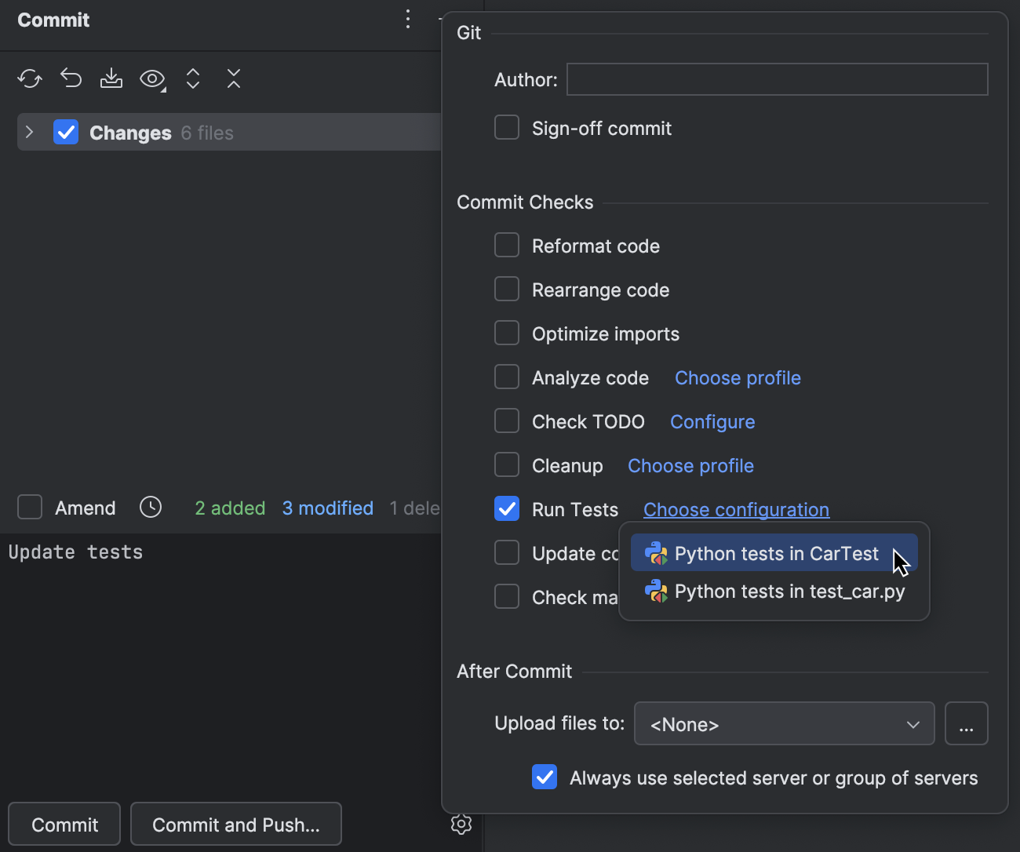Image resolution: width=1020 pixels, height=852 pixels.
Task: Open commit message history via clock icon
Action: click(150, 508)
